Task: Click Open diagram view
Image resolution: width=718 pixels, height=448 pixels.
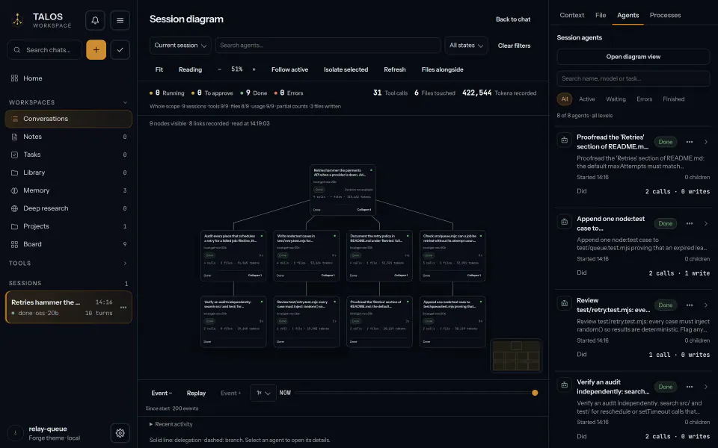Action: tap(633, 57)
